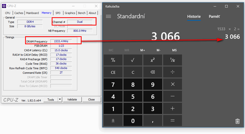
Task: Click the divide operator key
Action: [x=172, y=72]
